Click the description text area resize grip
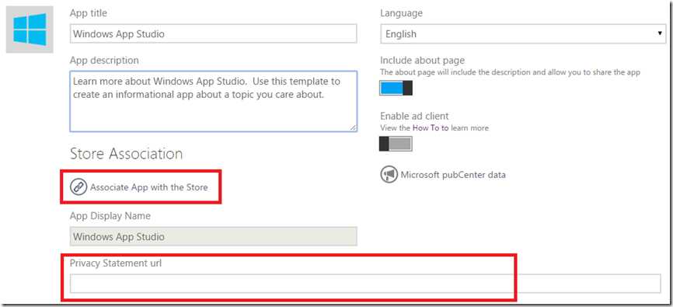The height and width of the screenshot is (307, 673). point(353,127)
